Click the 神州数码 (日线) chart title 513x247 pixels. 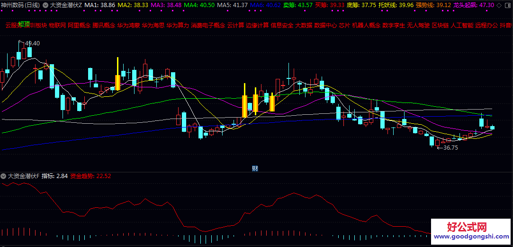point(20,5)
